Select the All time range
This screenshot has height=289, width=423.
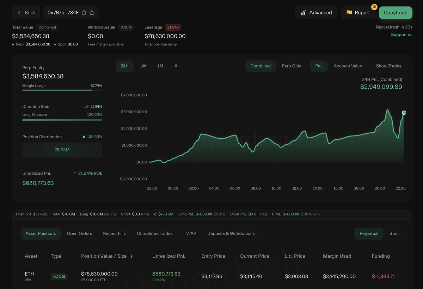[x=177, y=66]
